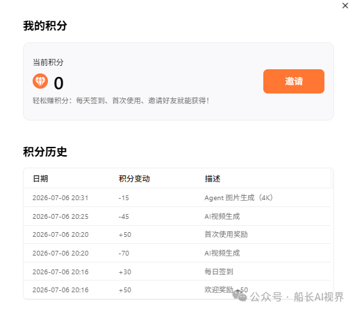Screen dimensions: 355x311
Task: Click the 首次使用奖励 description
Action: tap(226, 235)
